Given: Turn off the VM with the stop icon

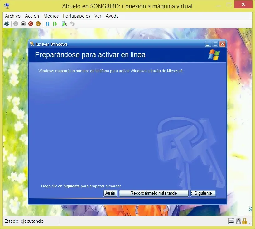Looking at the screenshot, I should (23, 23).
